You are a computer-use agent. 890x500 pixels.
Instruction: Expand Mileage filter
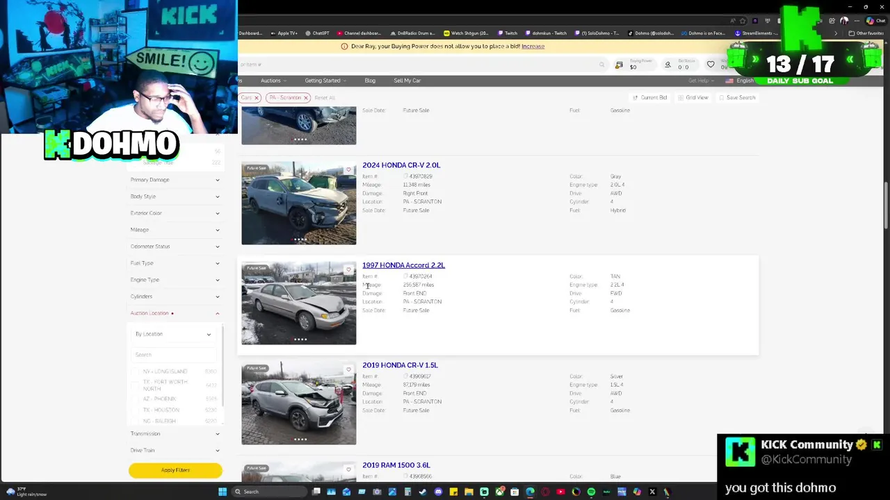tap(175, 230)
